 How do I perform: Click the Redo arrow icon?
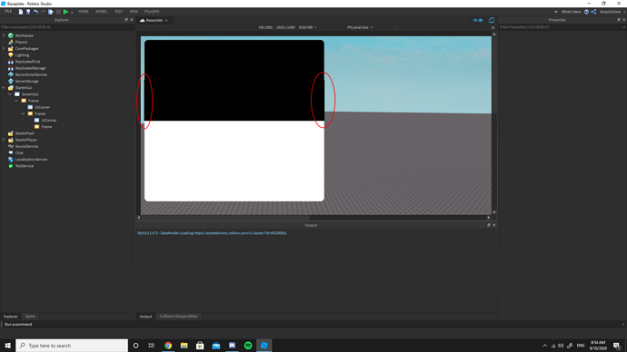(x=44, y=12)
